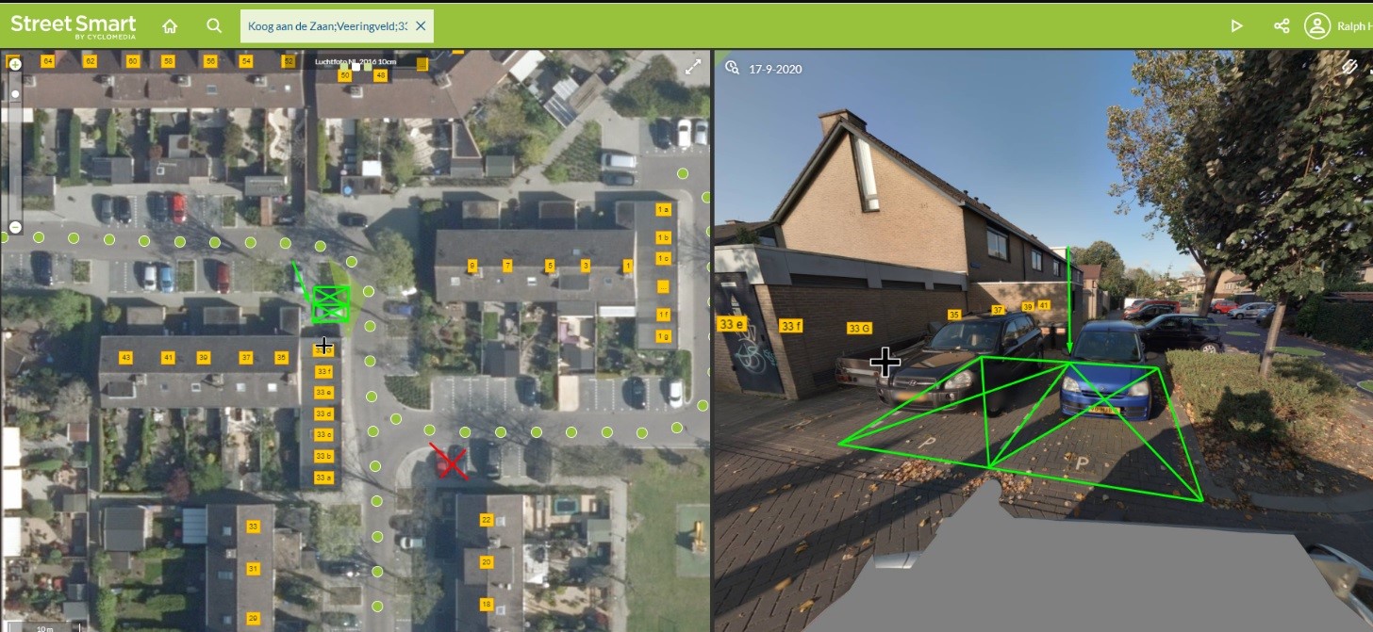Select the red X marker on map

pos(450,462)
